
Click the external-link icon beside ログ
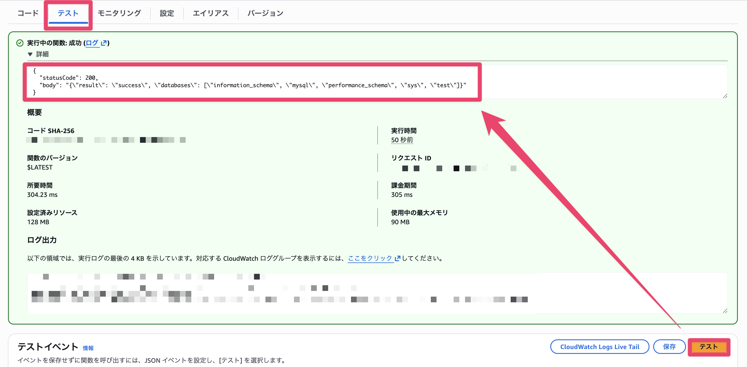(x=104, y=43)
